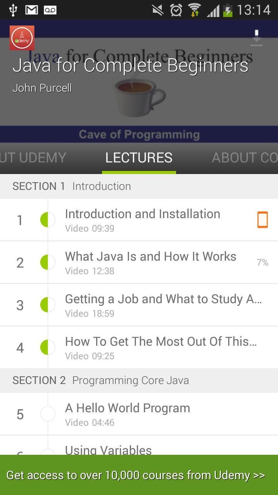Toggle progress circle for How To Get The Most

(47, 347)
